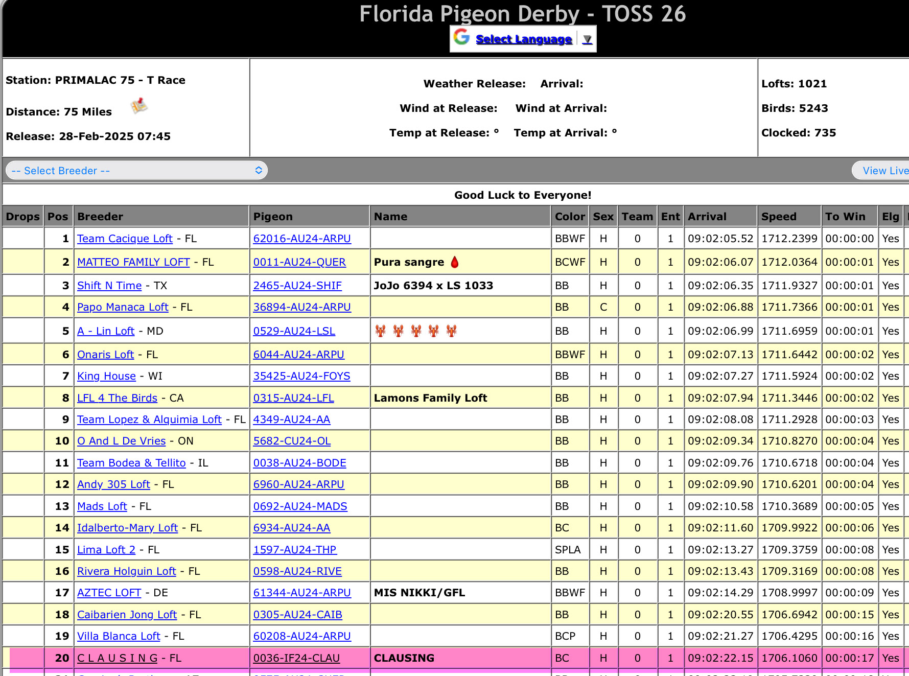Open pigeon 2465-AU24-SHIF link
This screenshot has height=676, width=909.
pos(297,286)
